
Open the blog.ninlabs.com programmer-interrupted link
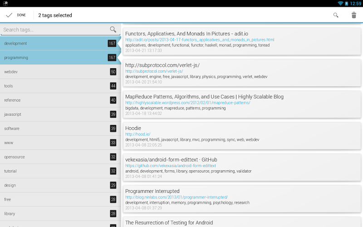pos(177,197)
